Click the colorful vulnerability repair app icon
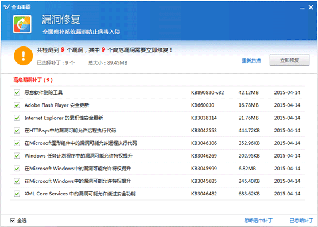This screenshot has width=318, height=227. 22,24
